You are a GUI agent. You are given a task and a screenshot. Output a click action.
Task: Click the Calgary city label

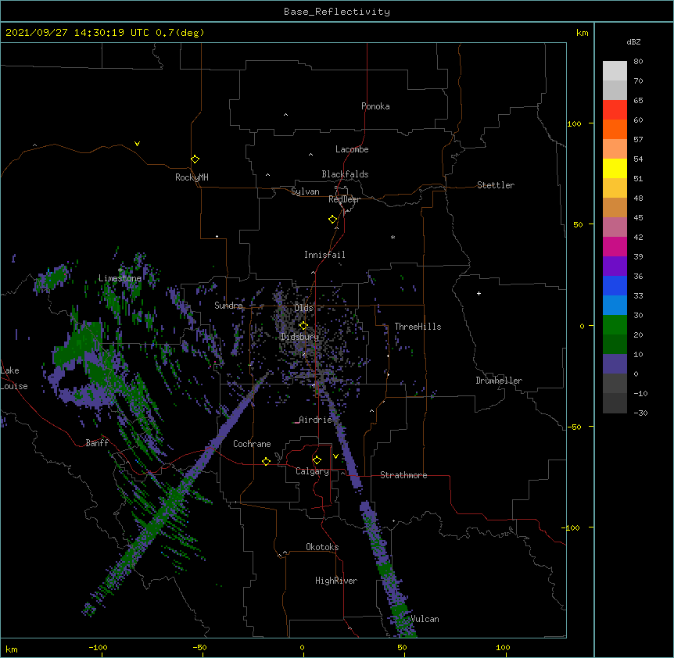(x=312, y=471)
